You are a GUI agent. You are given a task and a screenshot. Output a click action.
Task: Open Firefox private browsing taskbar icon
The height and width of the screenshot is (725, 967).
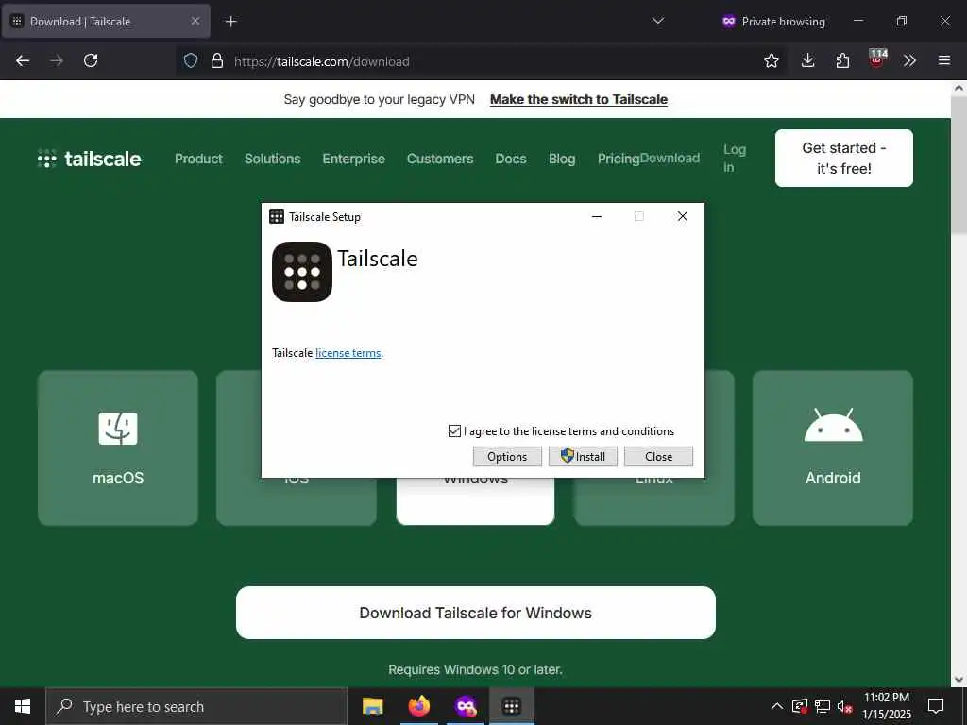coord(466,706)
